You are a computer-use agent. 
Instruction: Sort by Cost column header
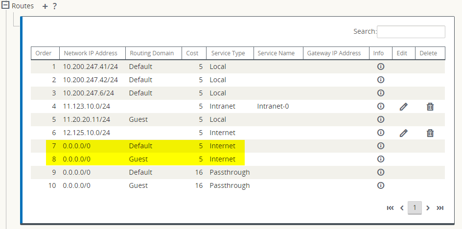[x=194, y=53]
